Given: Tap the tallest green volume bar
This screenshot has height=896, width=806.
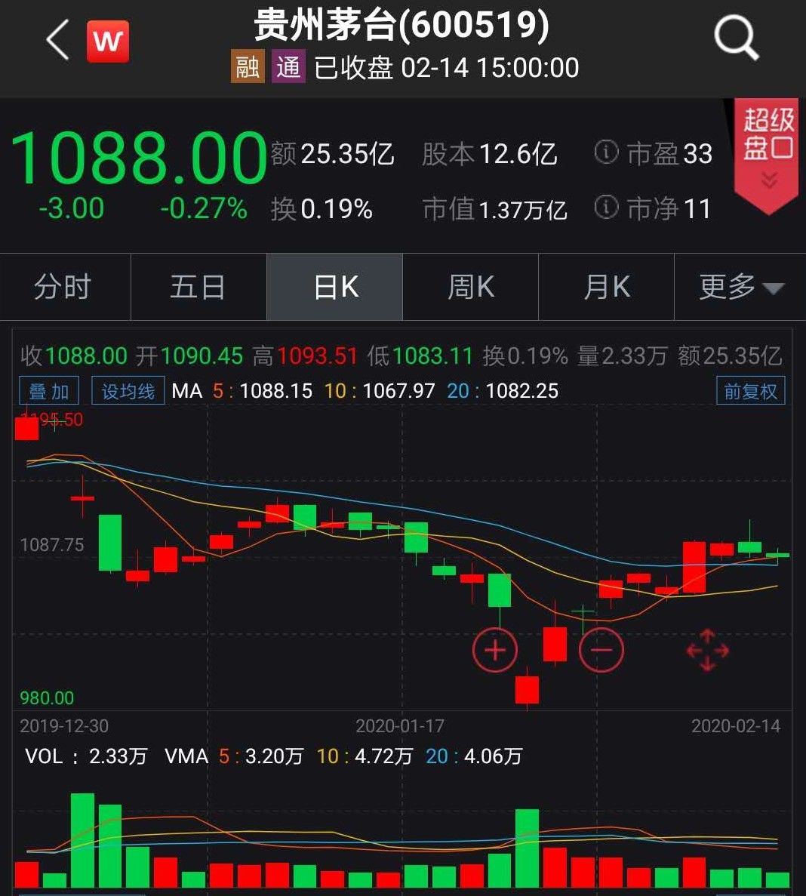Looking at the screenshot, I should [82, 839].
